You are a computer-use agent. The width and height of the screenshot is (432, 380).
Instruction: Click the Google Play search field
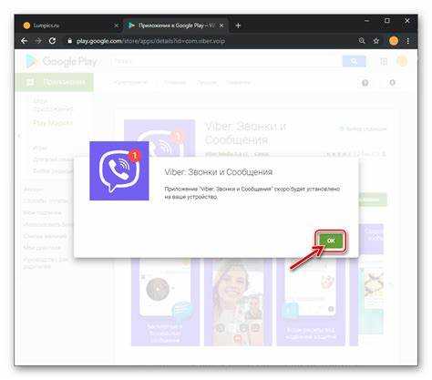226,61
